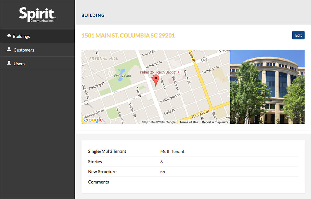
Task: Click the Lincoln St label on map
Action: 132,110
